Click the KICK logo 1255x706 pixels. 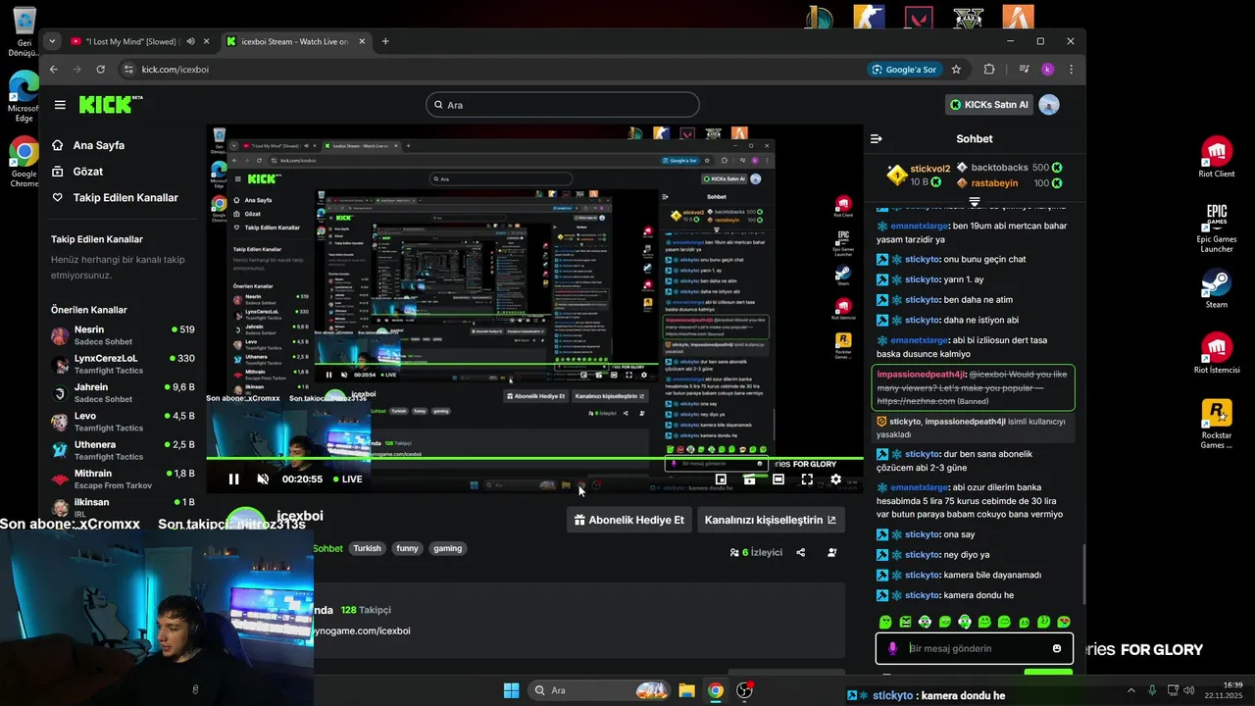pyautogui.click(x=111, y=105)
